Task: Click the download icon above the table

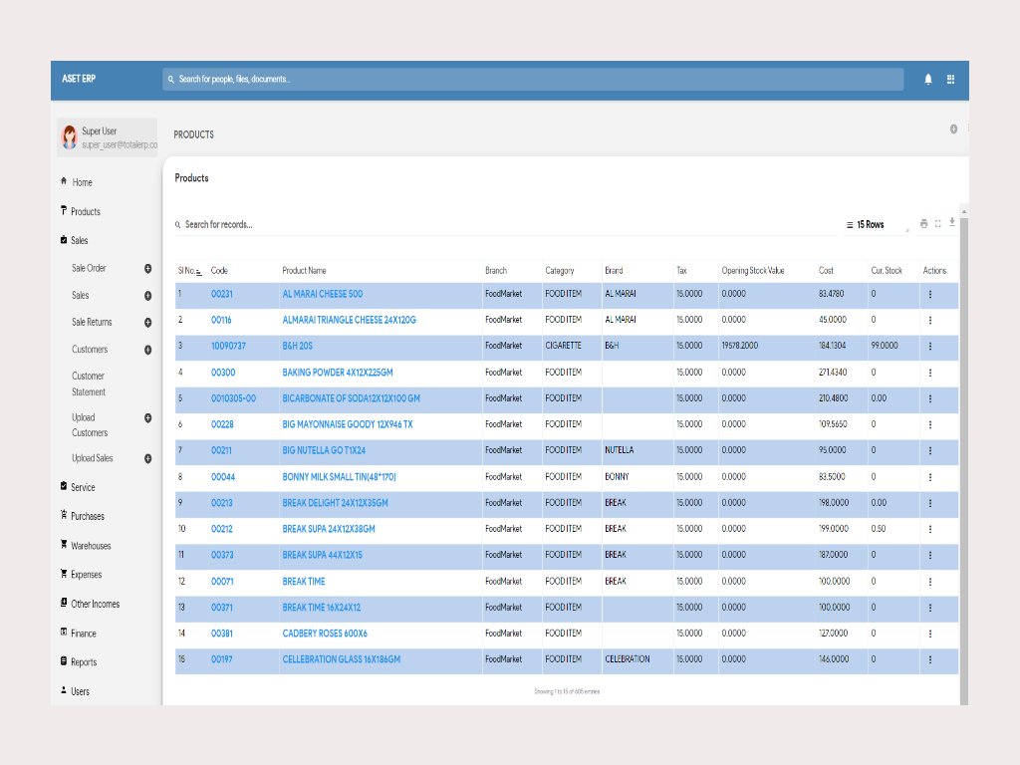Action: coord(952,223)
